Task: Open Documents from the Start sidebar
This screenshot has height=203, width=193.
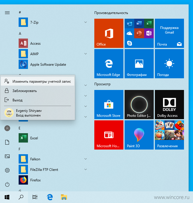Action: (x=7, y=142)
